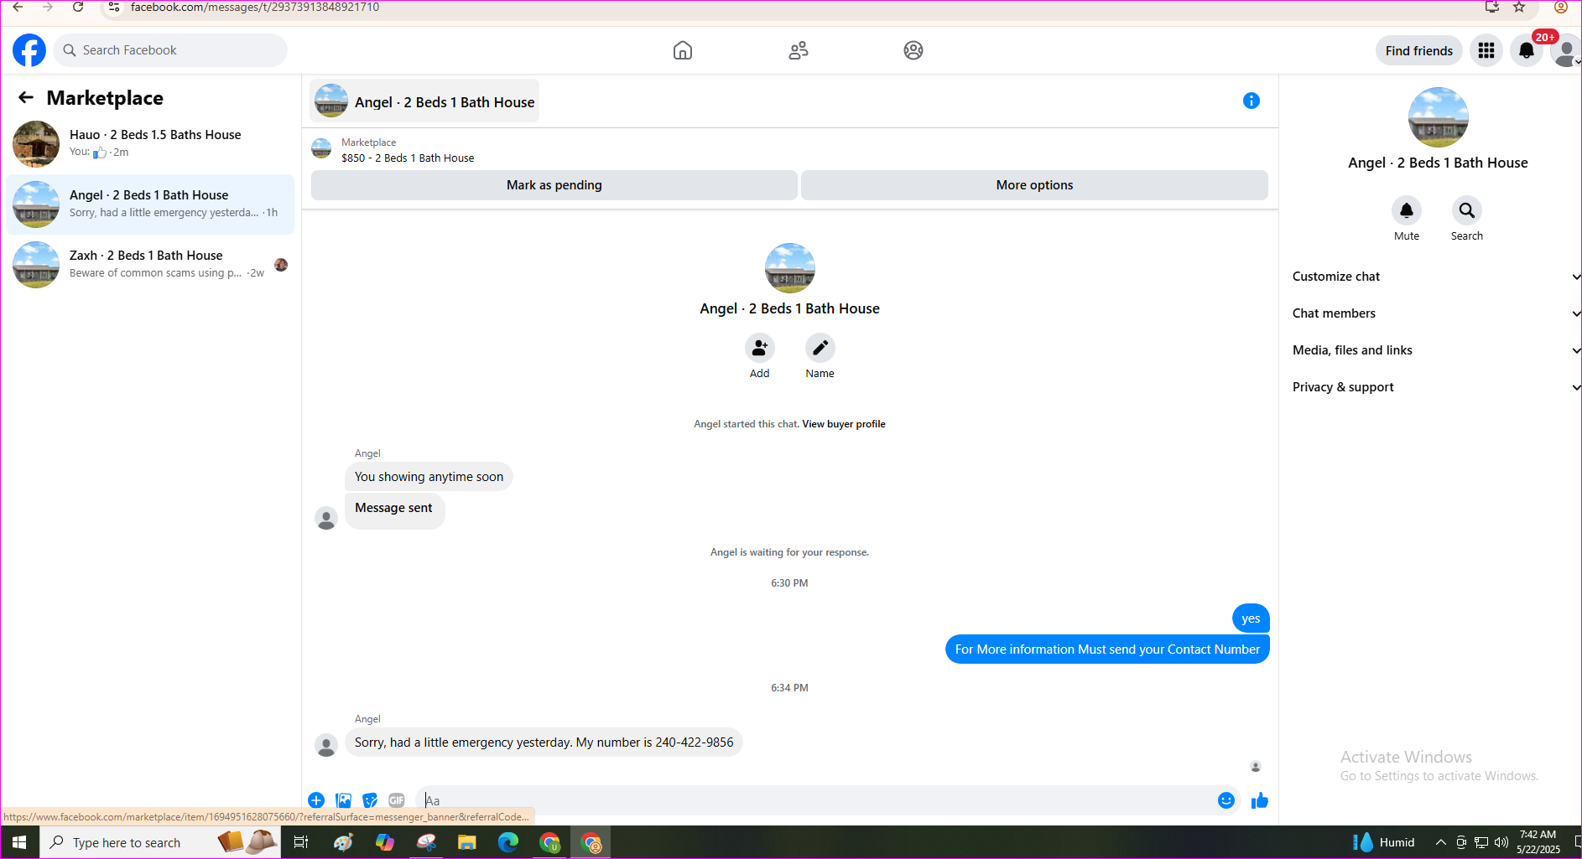
Task: Open the Friends icon in top navigation
Action: click(799, 50)
